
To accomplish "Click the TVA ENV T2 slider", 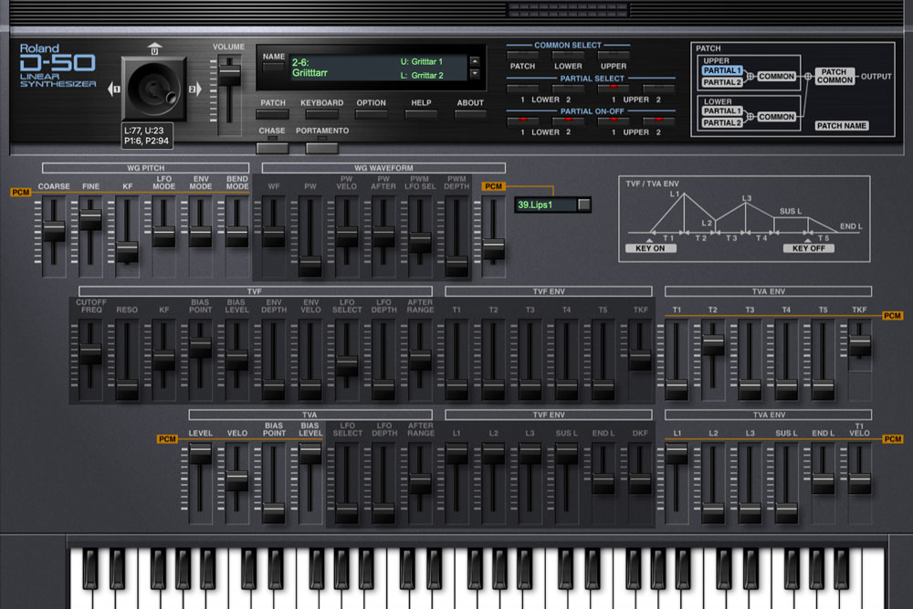I will (713, 344).
